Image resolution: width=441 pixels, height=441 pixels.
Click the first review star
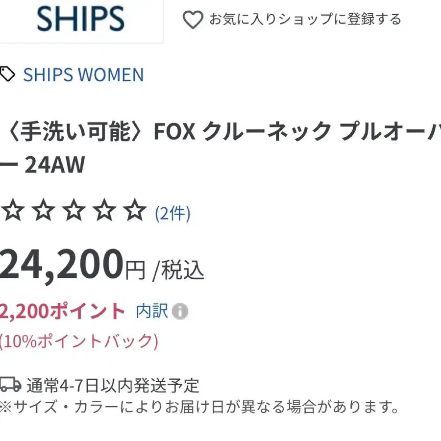(x=13, y=212)
